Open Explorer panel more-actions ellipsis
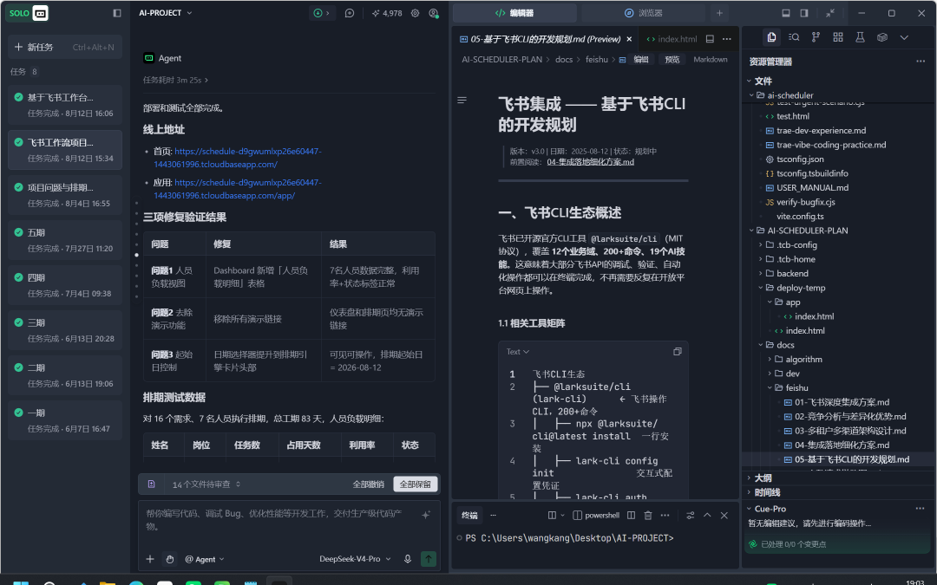Image resolution: width=937 pixels, height=585 pixels. pyautogui.click(x=921, y=61)
